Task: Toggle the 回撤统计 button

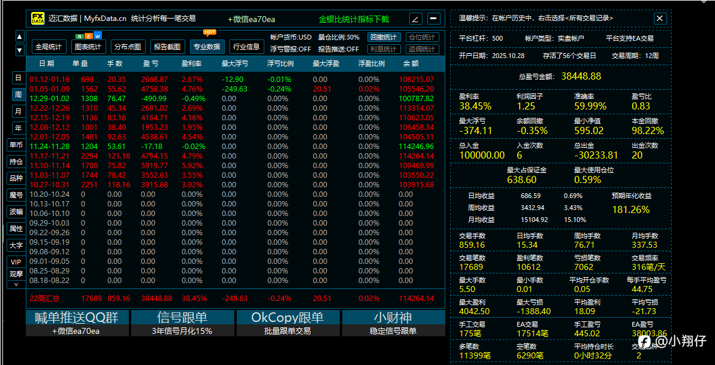Action: [384, 37]
